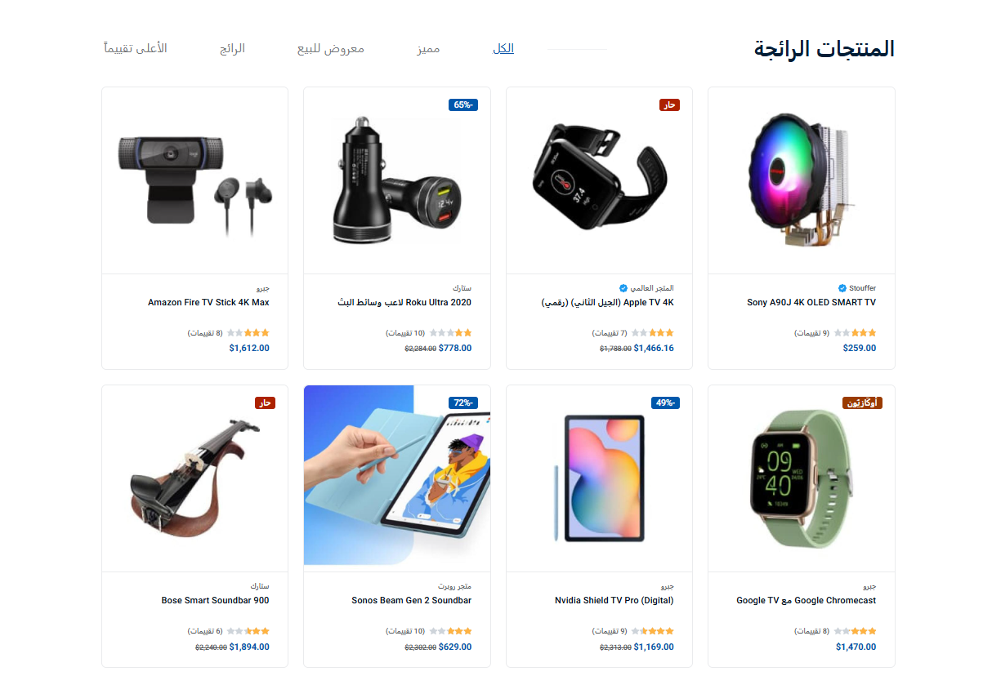Click the أوكازيون badge on Google Chromecast card
Image resolution: width=983 pixels, height=676 pixels.
(862, 402)
